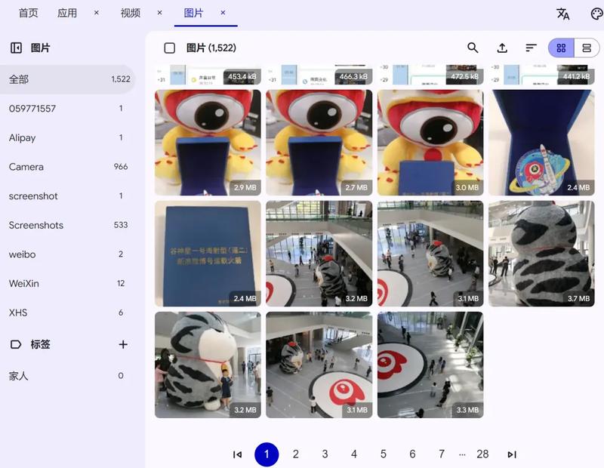Go to page 28

[x=482, y=454]
